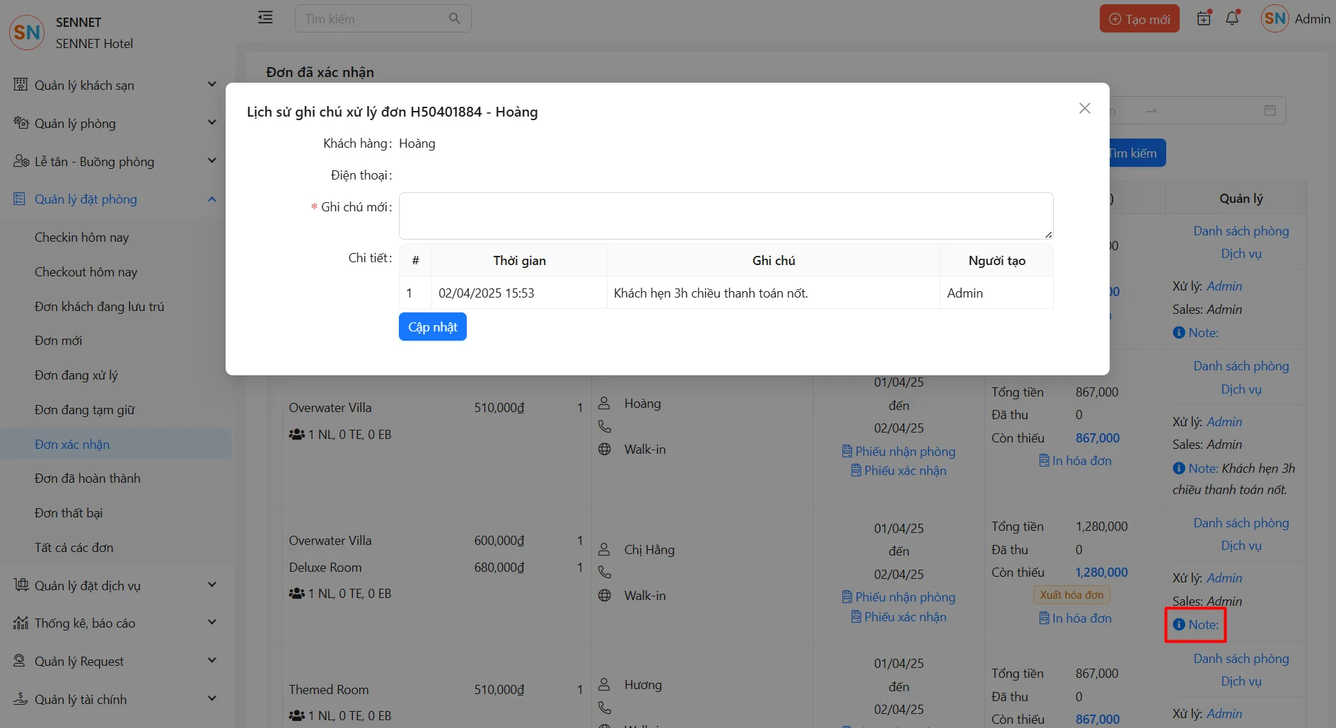Image resolution: width=1336 pixels, height=728 pixels.
Task: Click the info icon next to highlighted Note
Action: (x=1178, y=625)
